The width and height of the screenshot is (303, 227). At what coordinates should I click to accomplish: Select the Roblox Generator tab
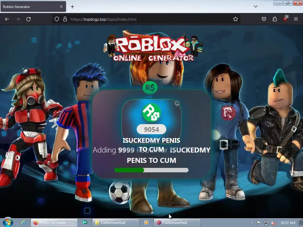tap(33, 7)
